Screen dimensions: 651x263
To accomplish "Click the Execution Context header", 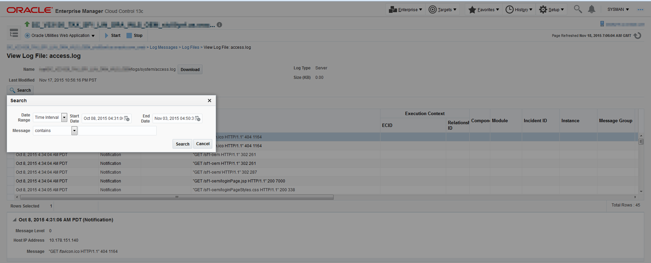I will pos(425,113).
